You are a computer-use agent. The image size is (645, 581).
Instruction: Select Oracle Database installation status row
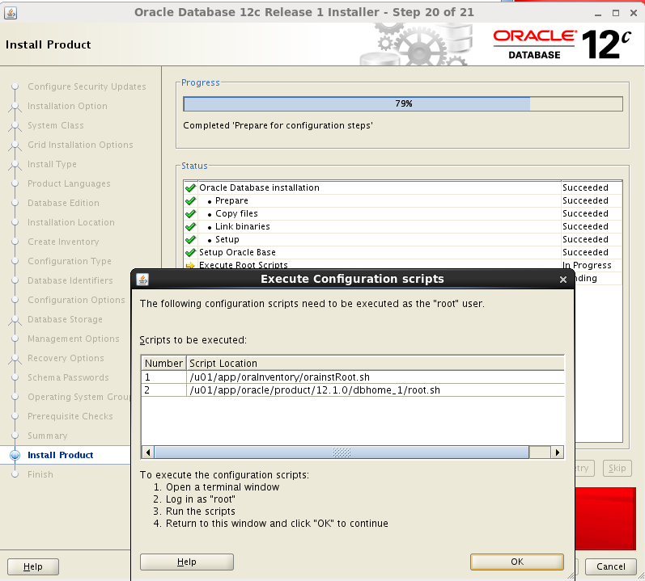(403, 187)
